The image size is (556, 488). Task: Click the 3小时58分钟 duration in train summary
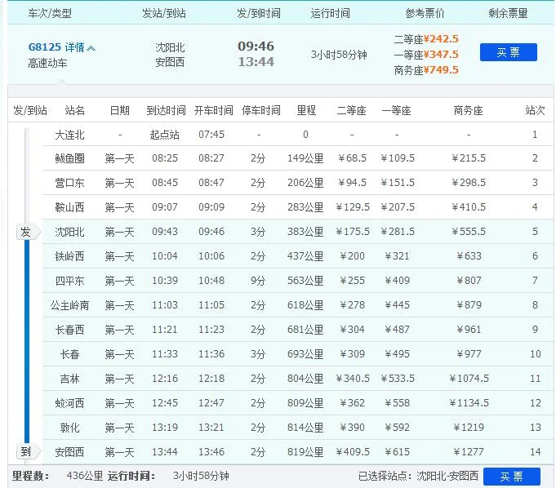tap(339, 55)
